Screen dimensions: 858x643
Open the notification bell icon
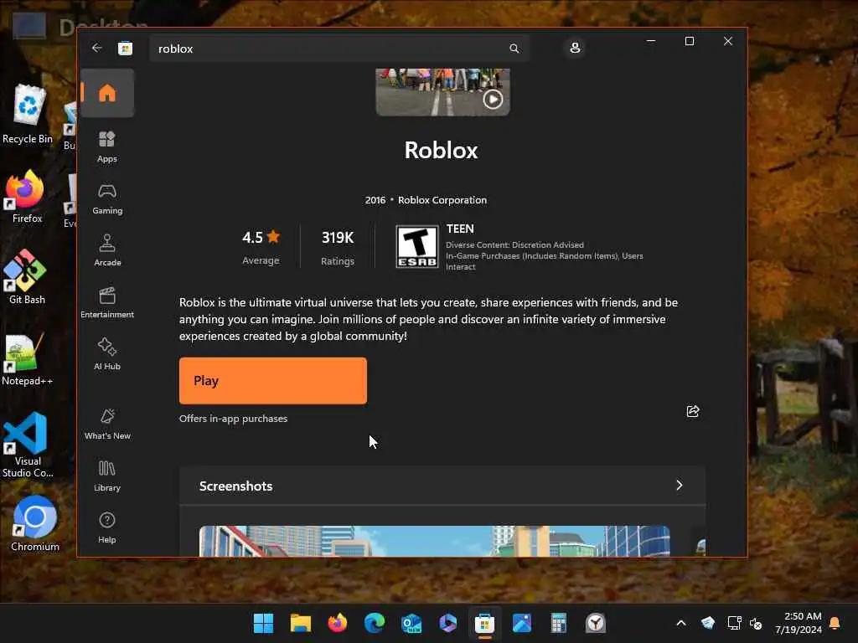835,623
